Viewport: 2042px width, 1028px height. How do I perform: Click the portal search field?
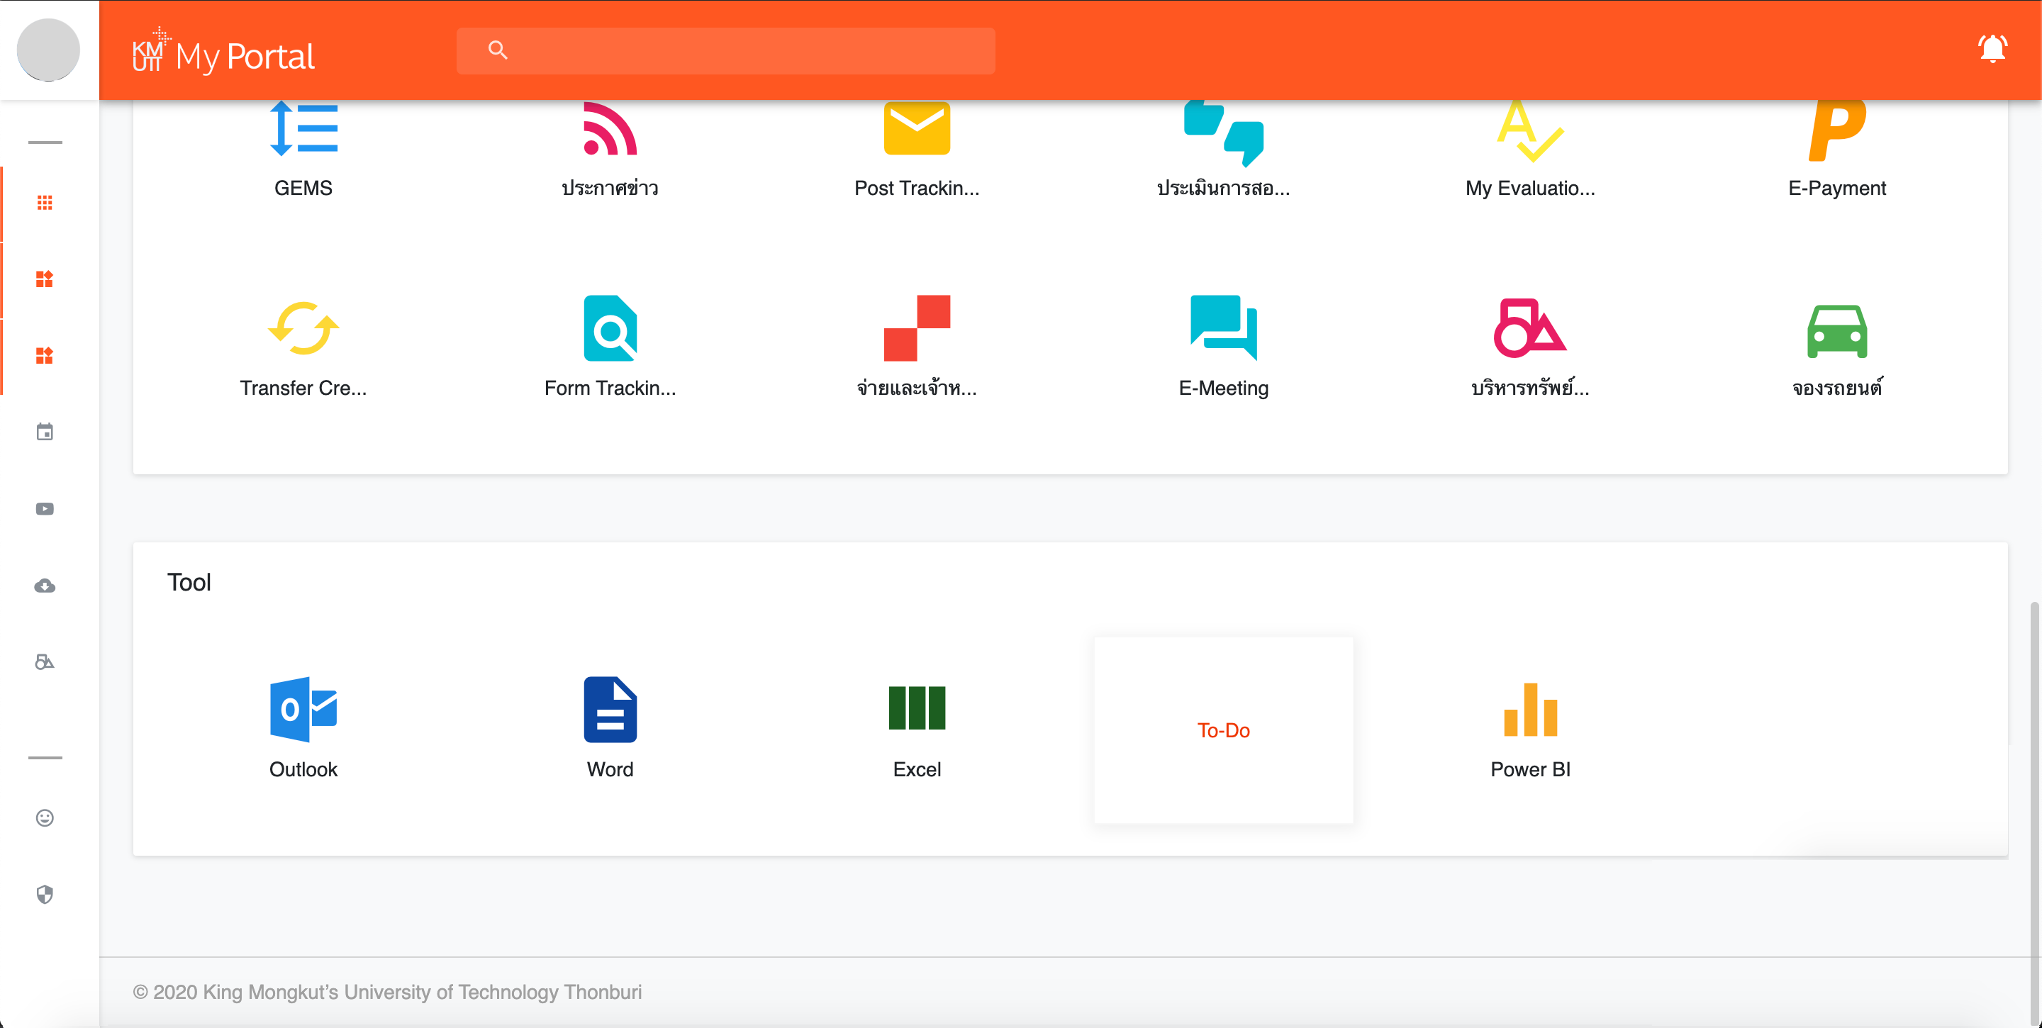[x=725, y=51]
